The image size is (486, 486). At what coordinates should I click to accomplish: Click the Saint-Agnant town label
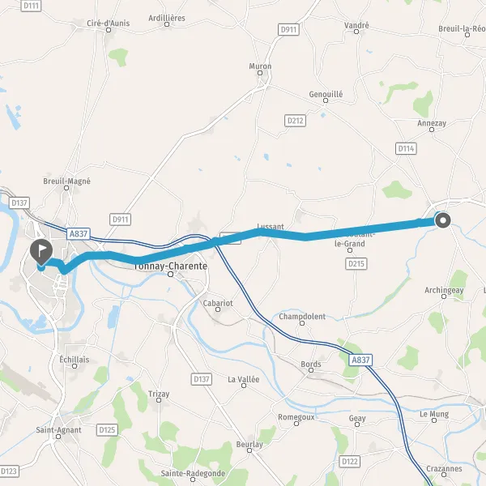pyautogui.click(x=58, y=430)
